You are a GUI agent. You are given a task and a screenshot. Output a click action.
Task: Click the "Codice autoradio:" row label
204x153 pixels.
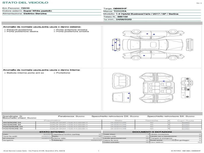[x=111, y=142]
